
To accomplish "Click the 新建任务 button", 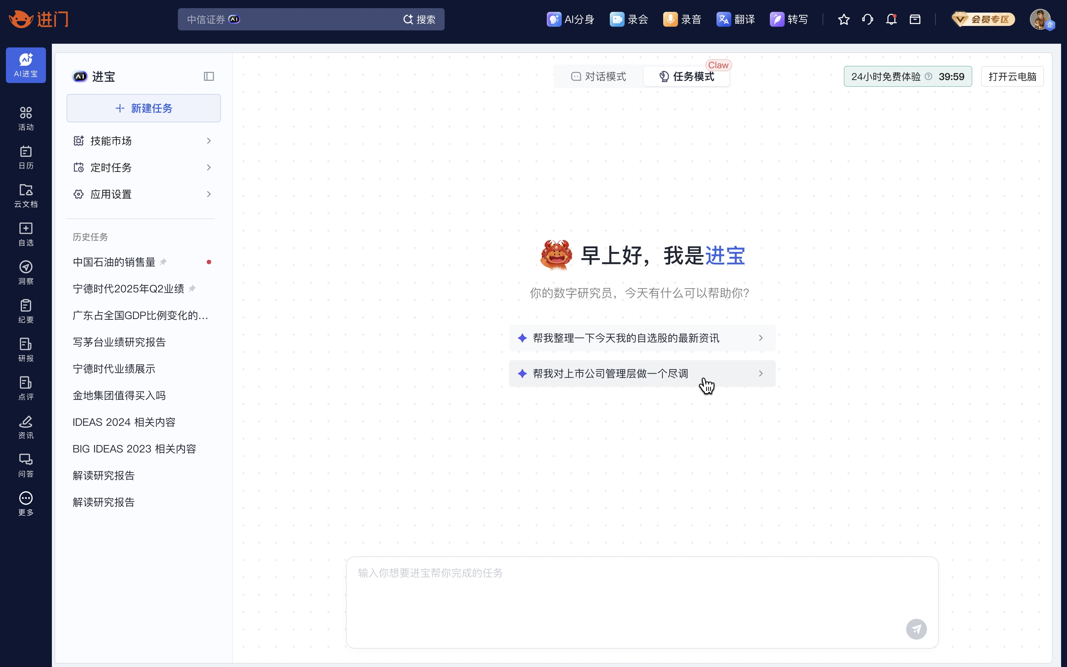I will [143, 108].
